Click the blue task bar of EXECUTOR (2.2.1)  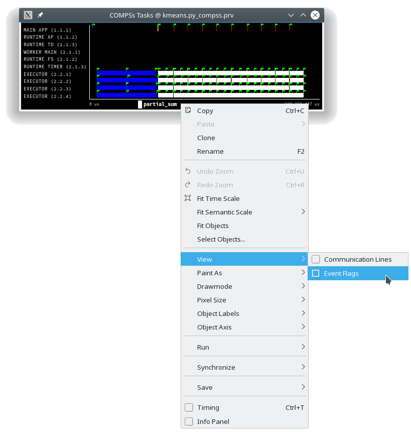click(x=126, y=73)
